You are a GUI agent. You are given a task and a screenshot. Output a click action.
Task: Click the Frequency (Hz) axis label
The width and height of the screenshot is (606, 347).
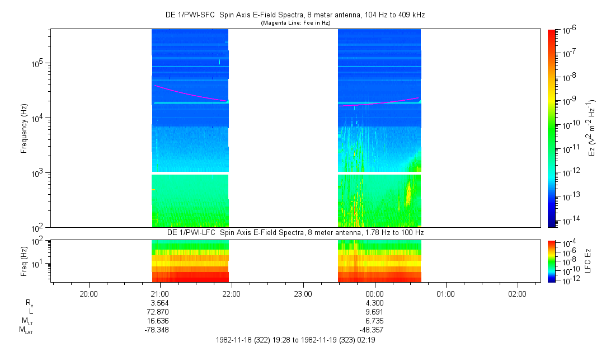click(x=24, y=129)
